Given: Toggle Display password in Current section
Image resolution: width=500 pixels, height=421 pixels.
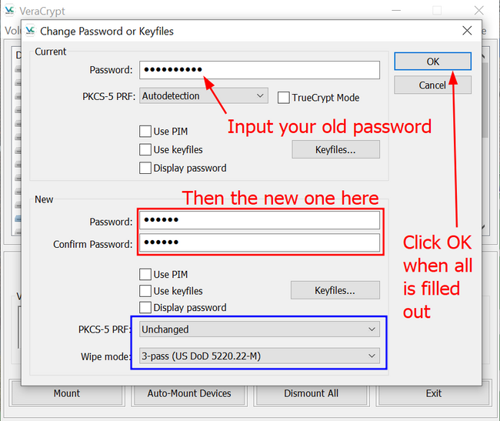Looking at the screenshot, I should [145, 168].
